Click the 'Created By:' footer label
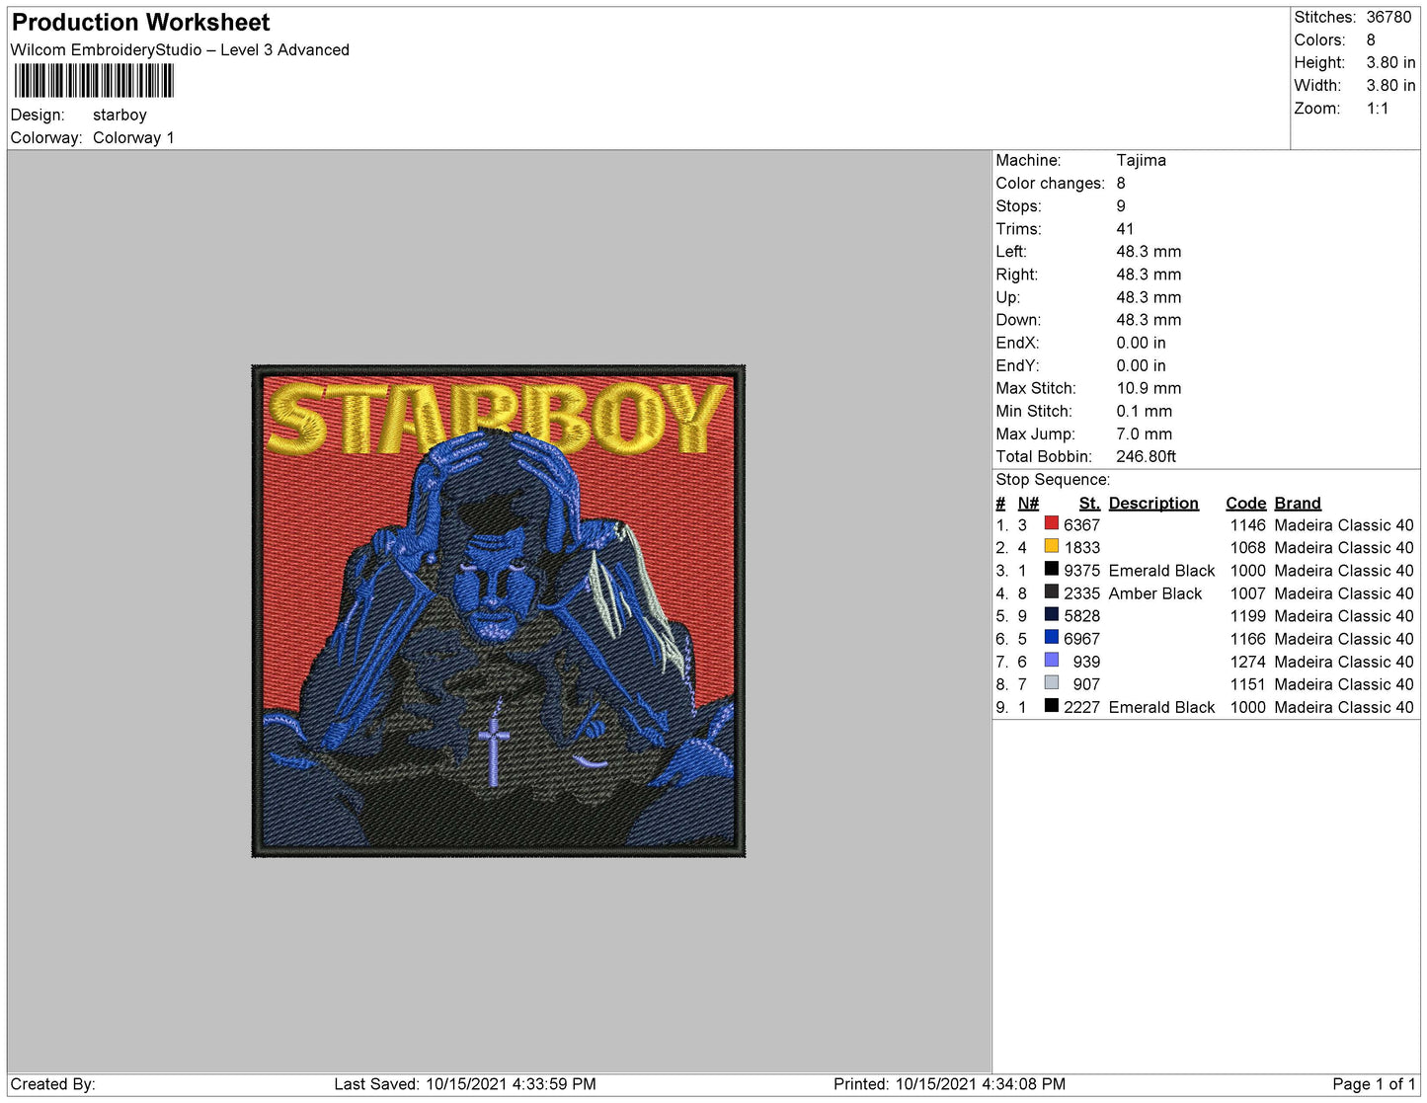Screen dimensions: 1427x1103 point(52,1083)
